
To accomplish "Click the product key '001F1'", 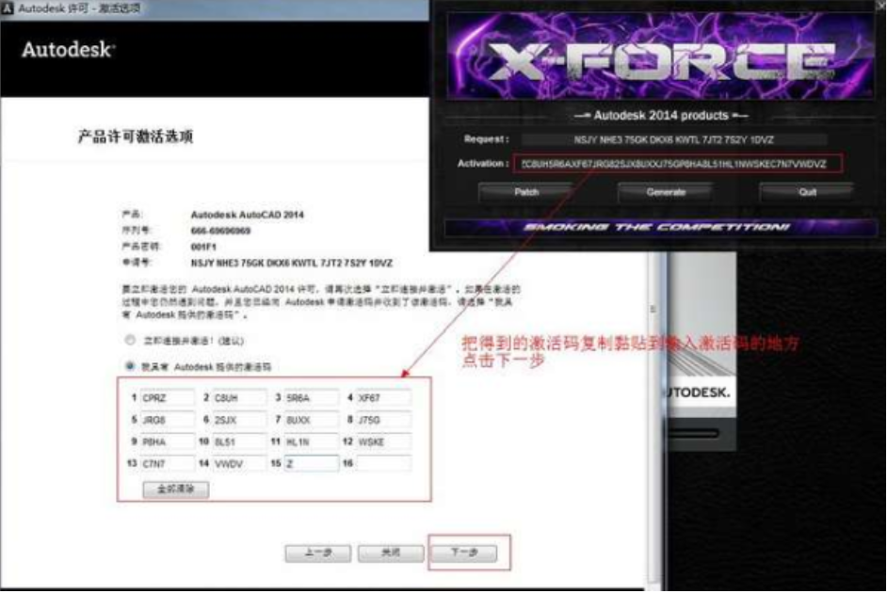I will tap(203, 247).
